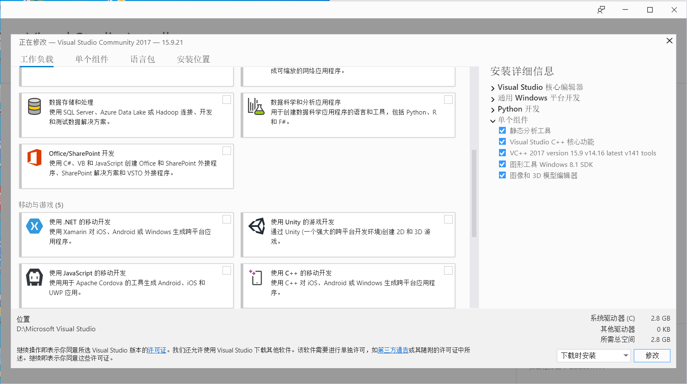
Task: Click the dialog title 正在修改 Visual Studio Community 2017
Action: click(101, 42)
